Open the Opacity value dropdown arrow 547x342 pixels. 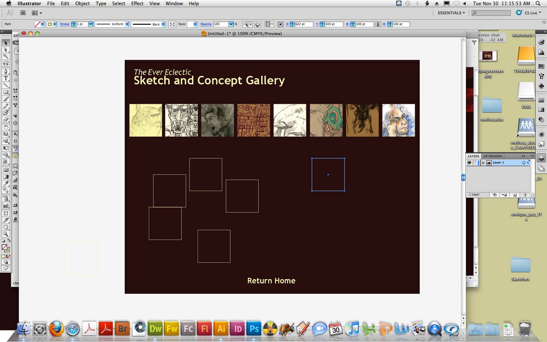click(231, 24)
